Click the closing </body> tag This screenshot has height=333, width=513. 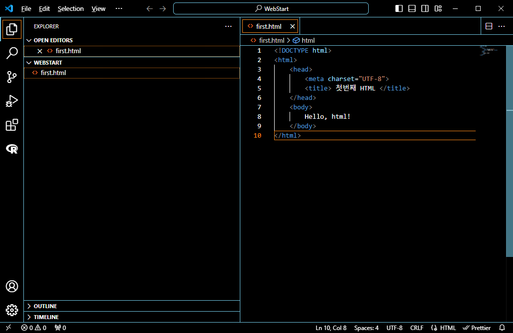303,126
